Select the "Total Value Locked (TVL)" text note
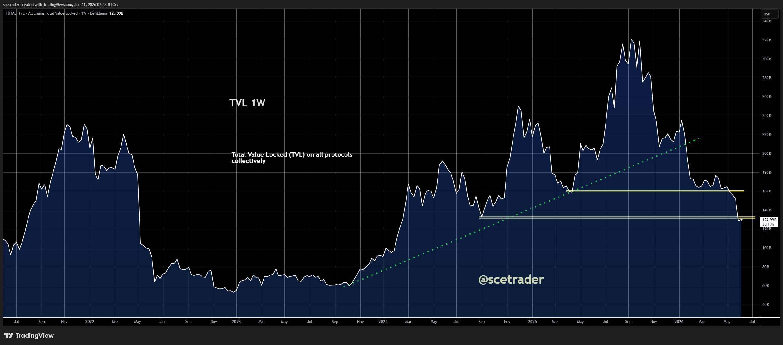This screenshot has height=345, width=783. (292, 158)
